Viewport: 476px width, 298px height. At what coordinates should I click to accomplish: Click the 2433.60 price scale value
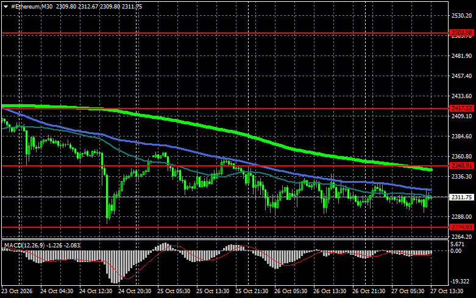click(462, 96)
